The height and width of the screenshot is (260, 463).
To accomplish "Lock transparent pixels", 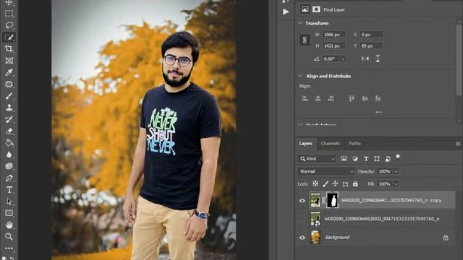I will (x=315, y=184).
